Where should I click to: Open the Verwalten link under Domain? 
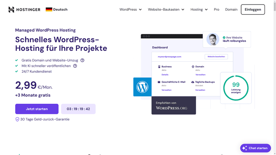click(x=200, y=75)
